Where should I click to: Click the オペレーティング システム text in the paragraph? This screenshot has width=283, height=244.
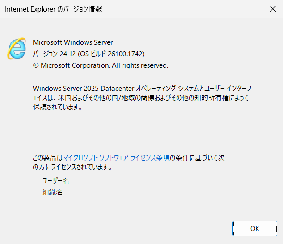click(167, 89)
